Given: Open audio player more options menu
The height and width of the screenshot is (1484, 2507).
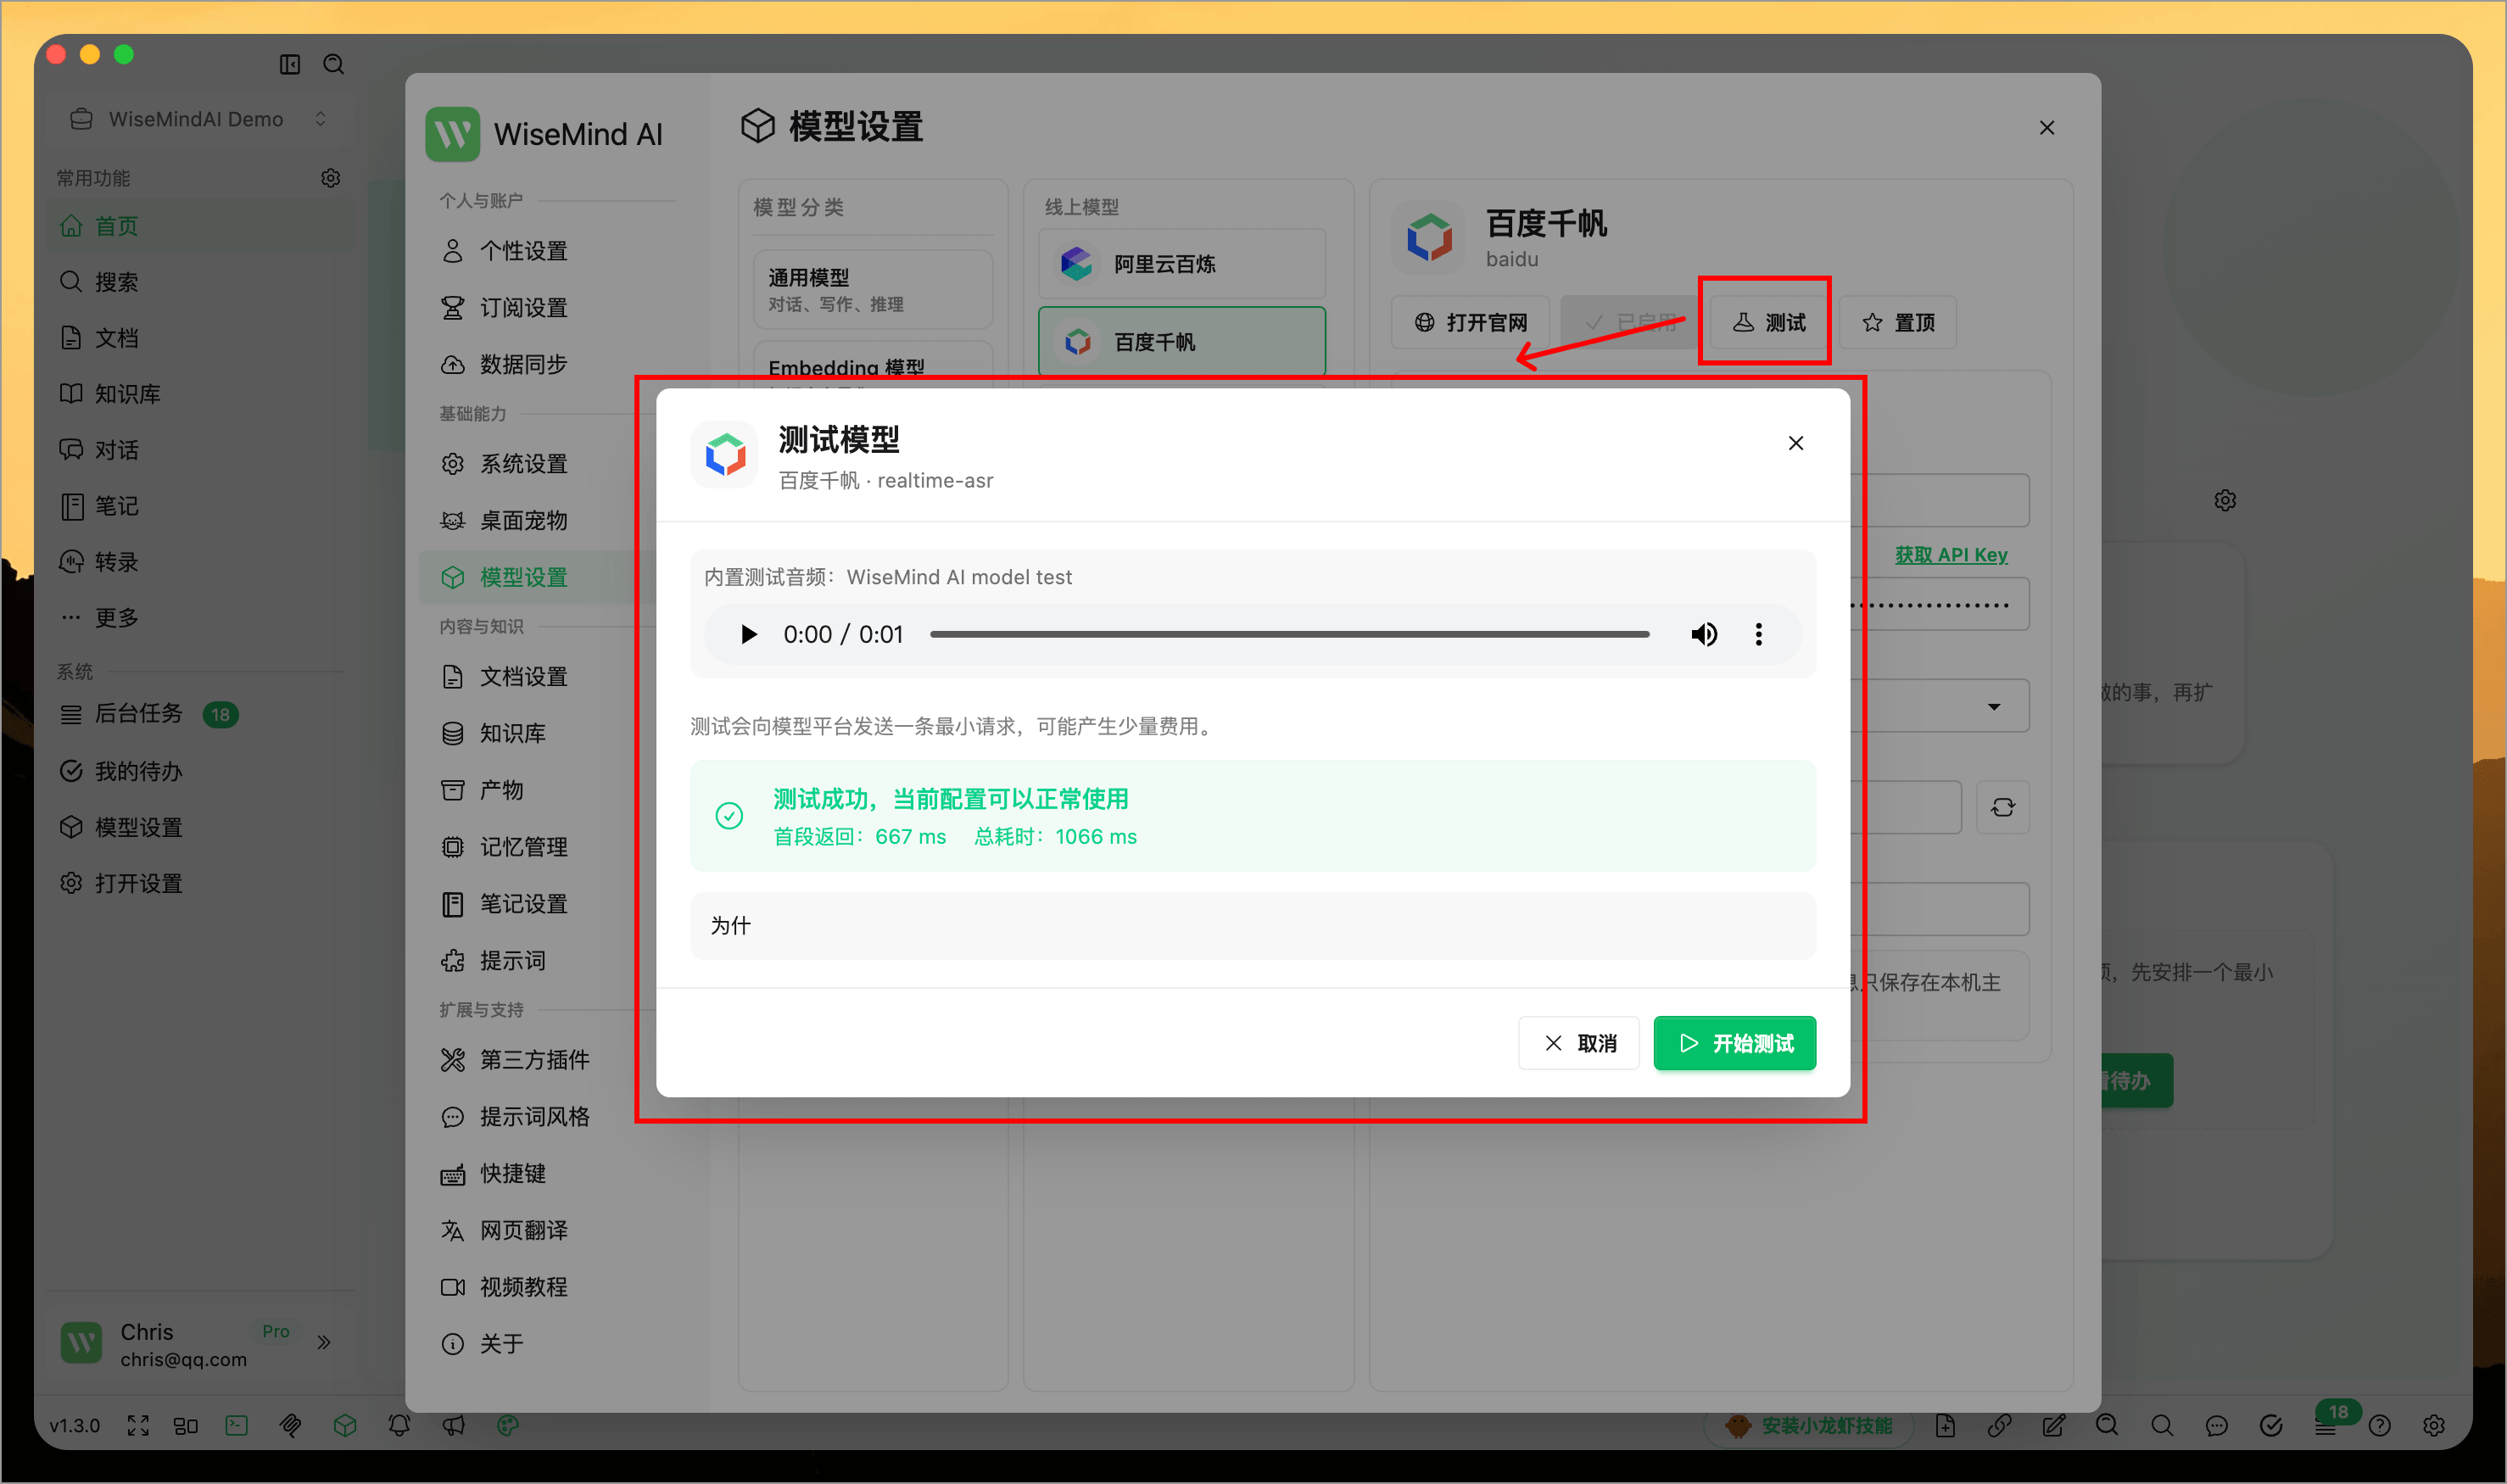Looking at the screenshot, I should point(1759,634).
